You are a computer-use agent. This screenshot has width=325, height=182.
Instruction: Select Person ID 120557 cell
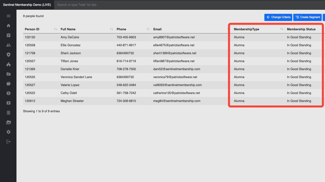coord(30,61)
